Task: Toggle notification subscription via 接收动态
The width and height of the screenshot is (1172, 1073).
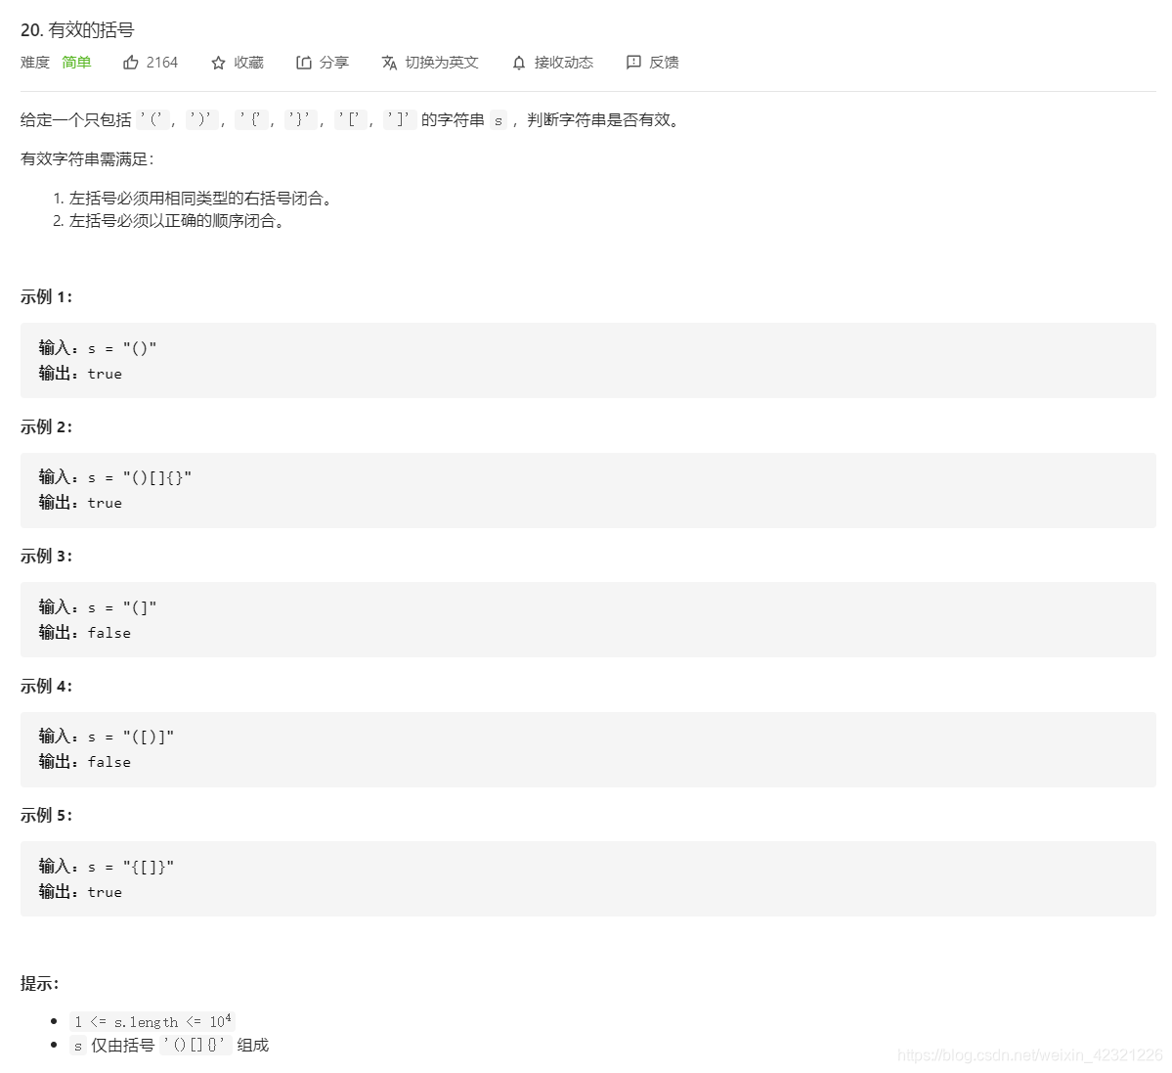Action: tap(564, 62)
